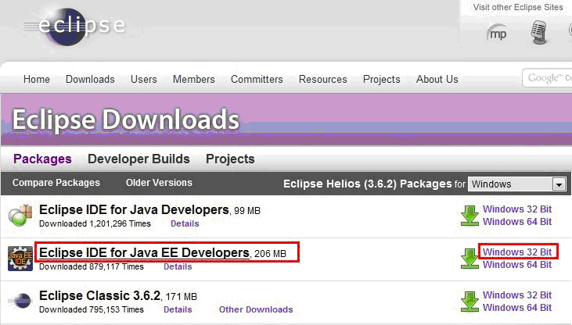572x325 pixels.
Task: Expand platform list using the dropdown arrow
Action: click(559, 184)
